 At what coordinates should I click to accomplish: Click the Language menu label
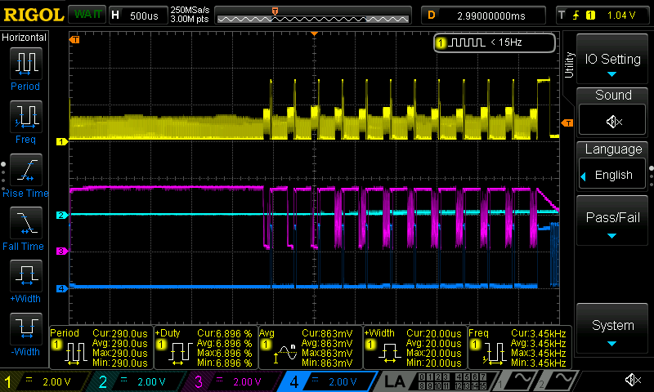coord(613,149)
